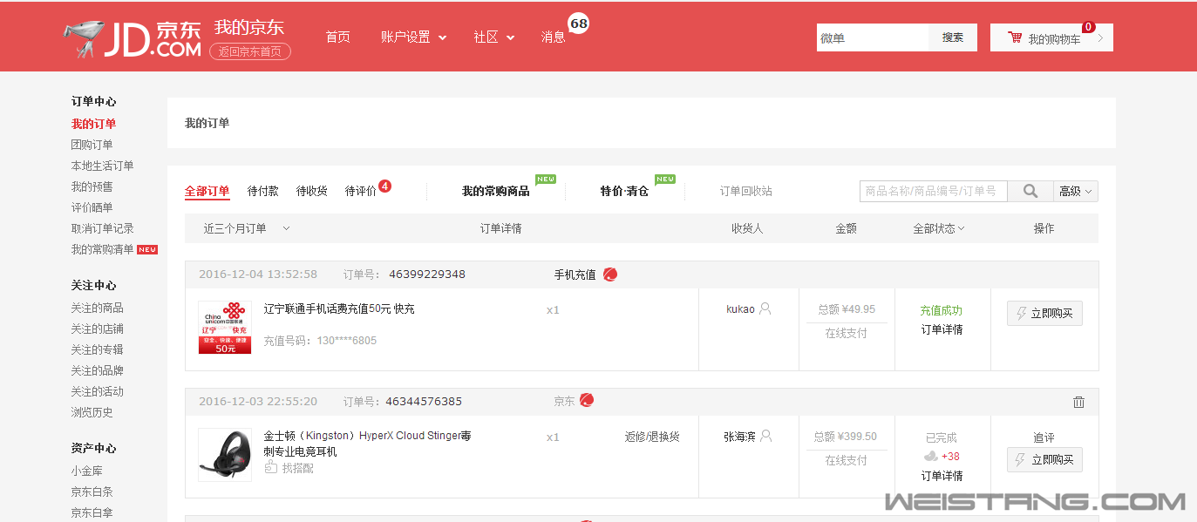Open 取消订单记录 in the sidebar
1197x522 pixels.
(x=103, y=228)
